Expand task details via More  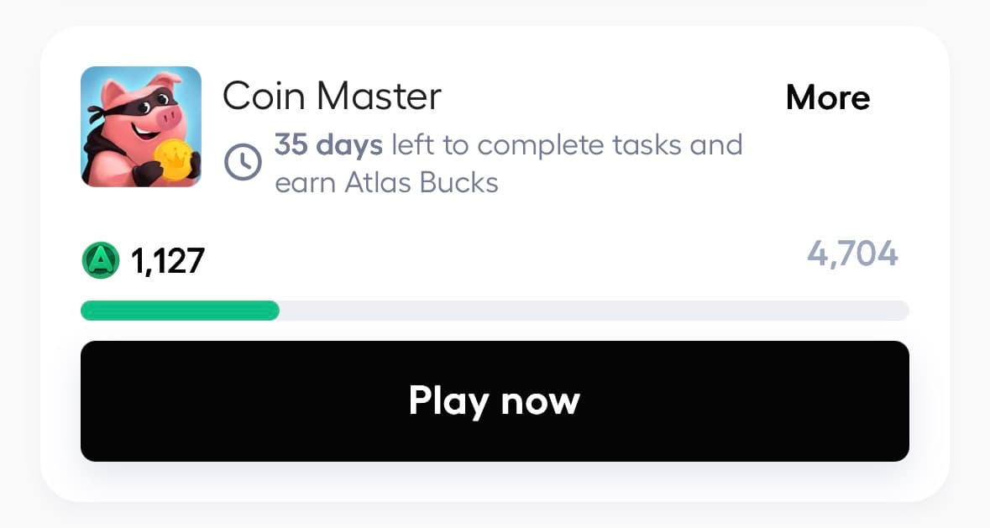[828, 97]
